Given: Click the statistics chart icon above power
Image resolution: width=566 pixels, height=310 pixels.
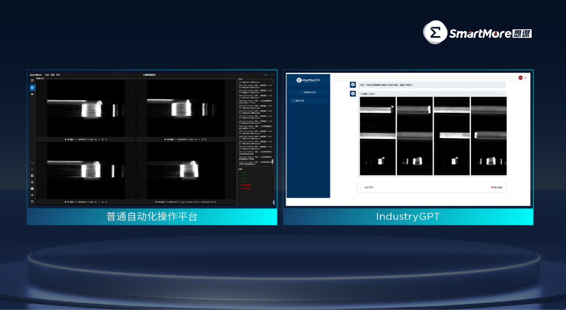Looking at the screenshot, I should coord(32,195).
